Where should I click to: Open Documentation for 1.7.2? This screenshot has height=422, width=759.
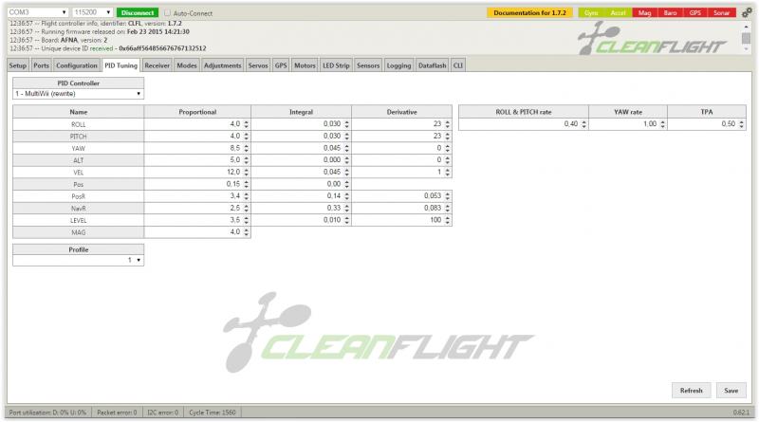click(x=529, y=13)
